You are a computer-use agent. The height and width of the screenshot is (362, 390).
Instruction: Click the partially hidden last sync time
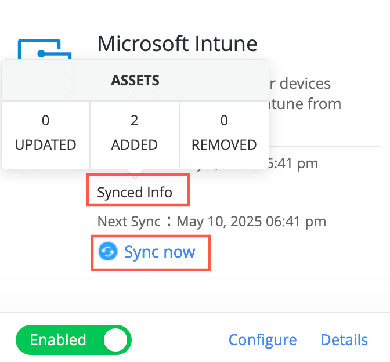click(296, 163)
